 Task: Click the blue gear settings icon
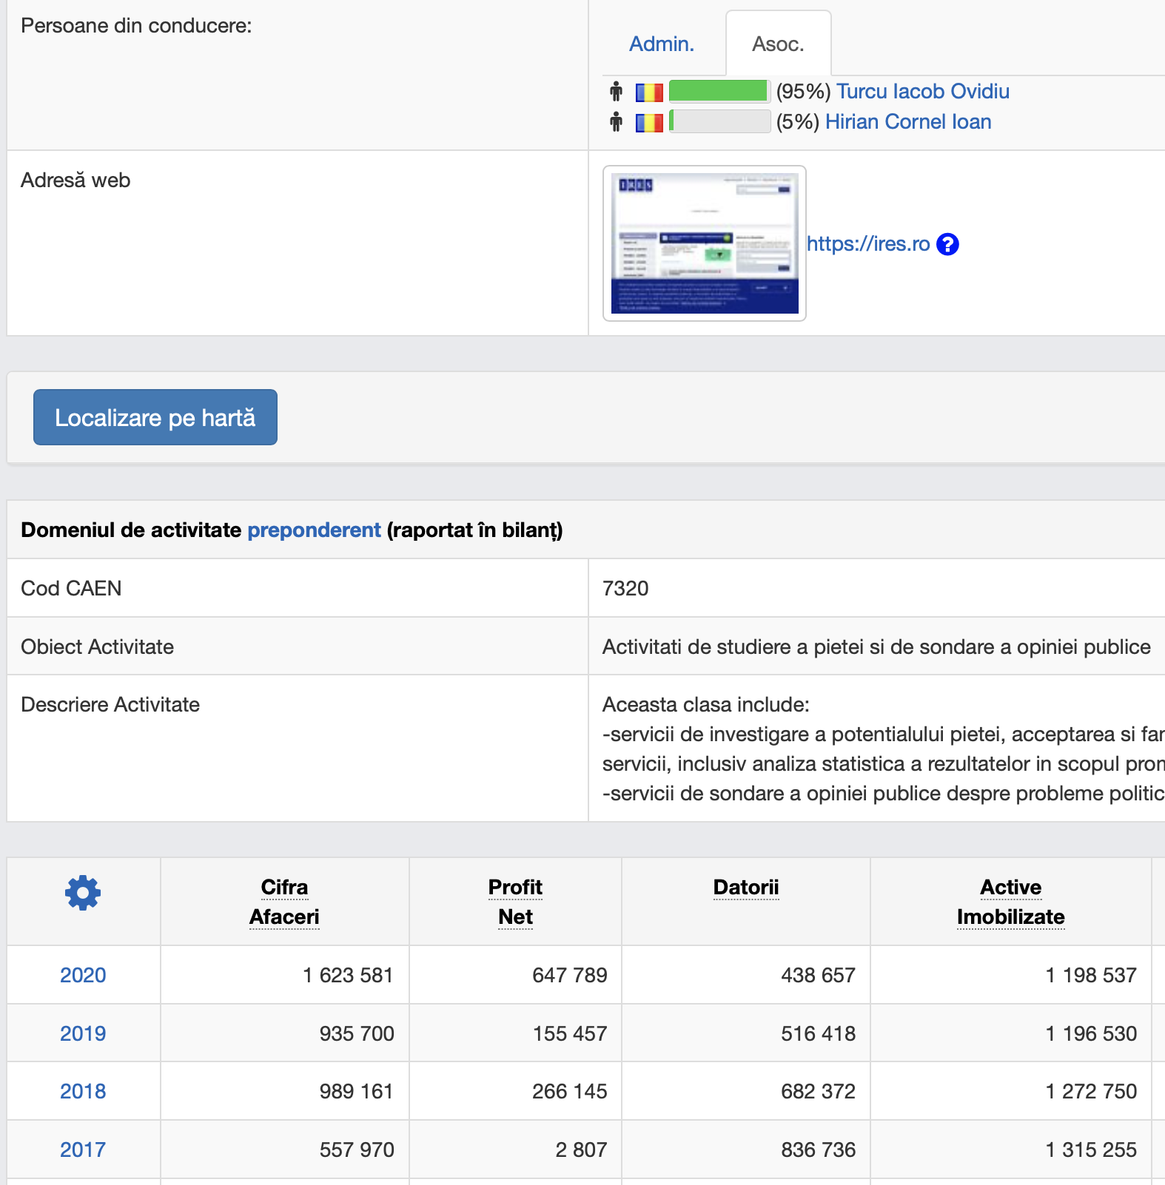pyautogui.click(x=83, y=893)
